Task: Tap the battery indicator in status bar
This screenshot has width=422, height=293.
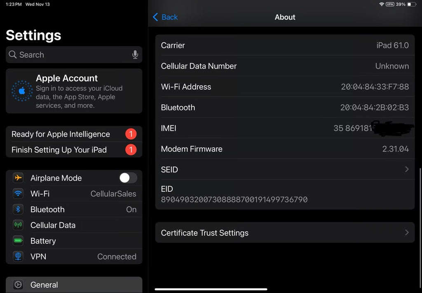Action: 412,4
